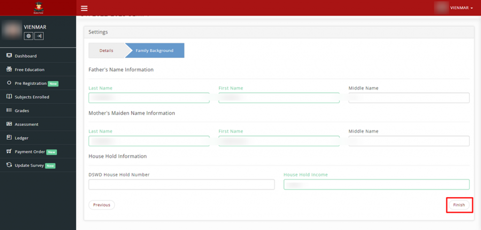Open Pre Registration menu item
This screenshot has width=481, height=230.
(31, 83)
